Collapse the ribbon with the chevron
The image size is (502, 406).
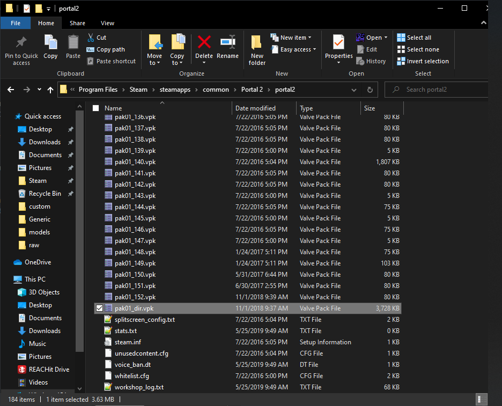[483, 23]
